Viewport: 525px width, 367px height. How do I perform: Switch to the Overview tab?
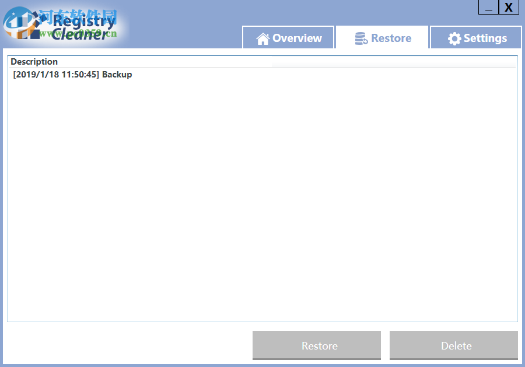[x=288, y=37]
